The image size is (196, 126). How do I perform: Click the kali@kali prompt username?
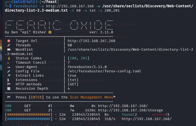click(24, 2)
